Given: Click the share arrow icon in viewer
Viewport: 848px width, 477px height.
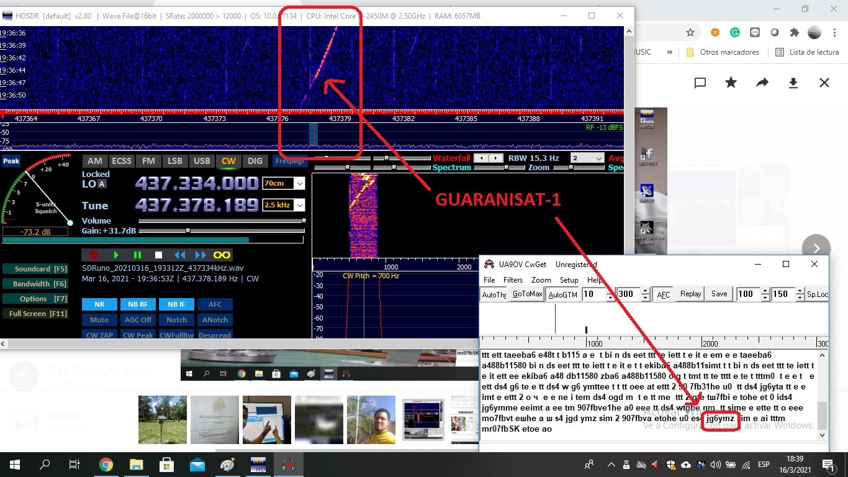Looking at the screenshot, I should coord(762,83).
